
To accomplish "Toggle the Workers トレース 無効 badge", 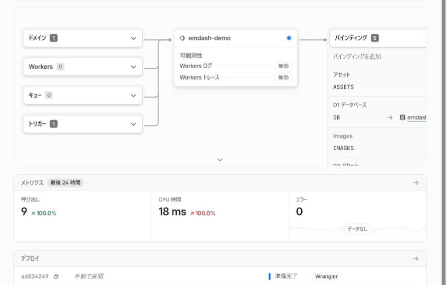I will (283, 77).
